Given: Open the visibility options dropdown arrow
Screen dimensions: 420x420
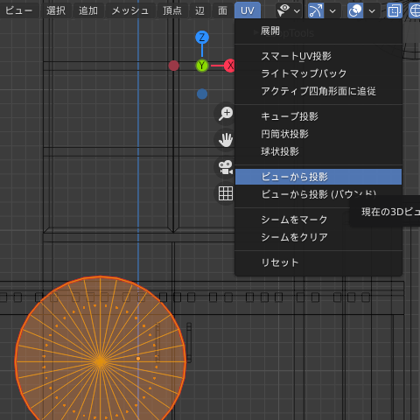Looking at the screenshot, I should click(297, 11).
